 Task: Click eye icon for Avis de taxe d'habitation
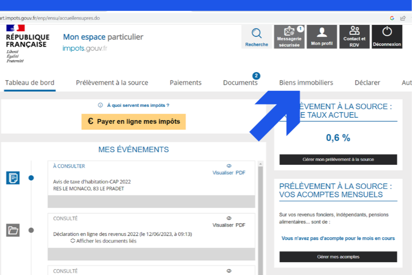[x=229, y=166]
